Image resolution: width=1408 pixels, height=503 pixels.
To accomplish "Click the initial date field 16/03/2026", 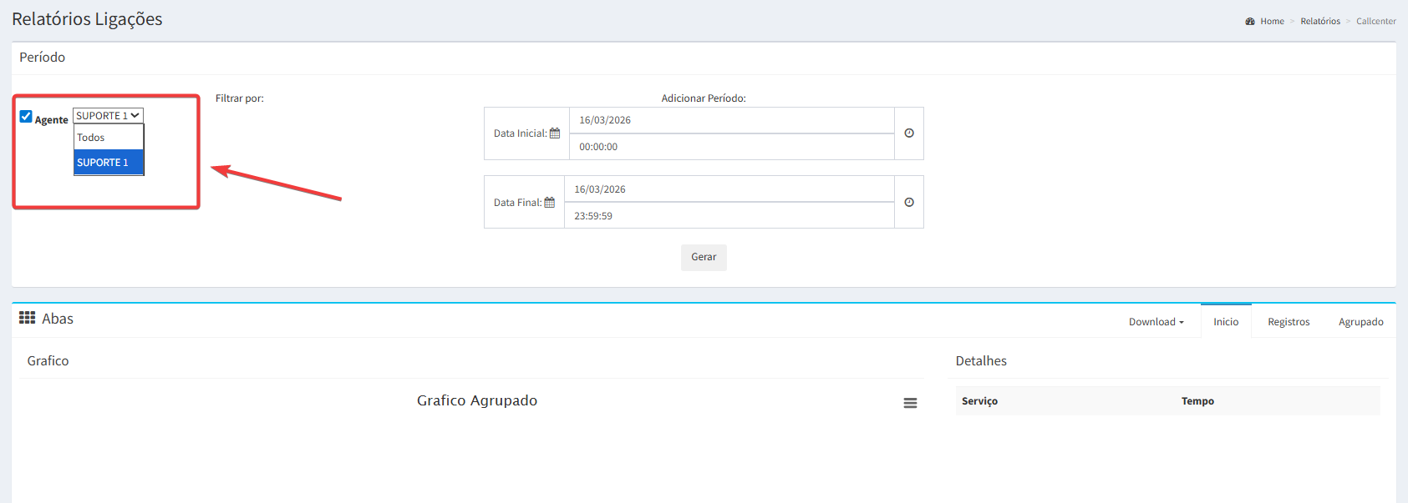I will click(731, 120).
